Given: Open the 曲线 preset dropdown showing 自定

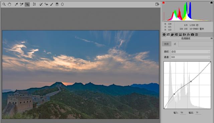Looking at the screenshot, I should (x=191, y=52).
